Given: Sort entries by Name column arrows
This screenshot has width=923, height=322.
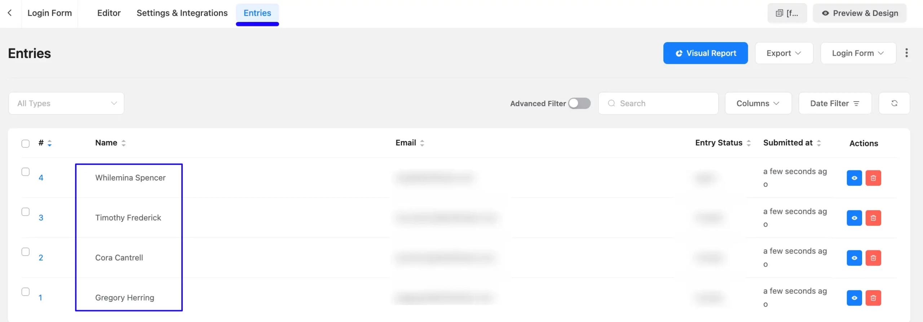Looking at the screenshot, I should coord(124,143).
